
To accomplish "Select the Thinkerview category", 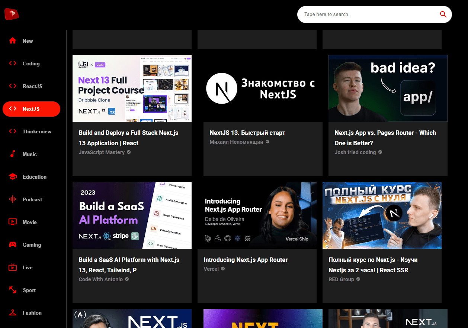I will tap(31, 131).
